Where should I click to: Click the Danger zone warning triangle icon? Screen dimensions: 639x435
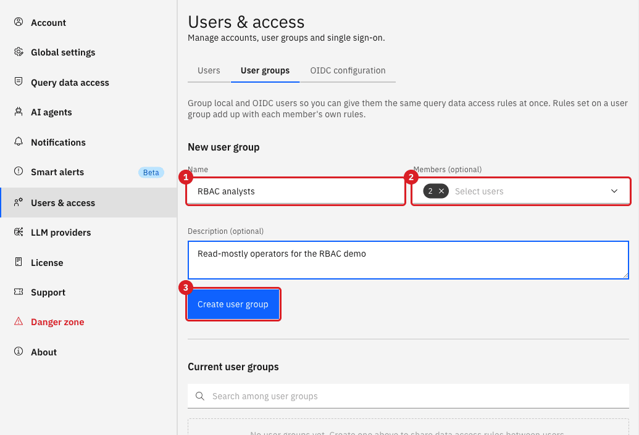19,321
